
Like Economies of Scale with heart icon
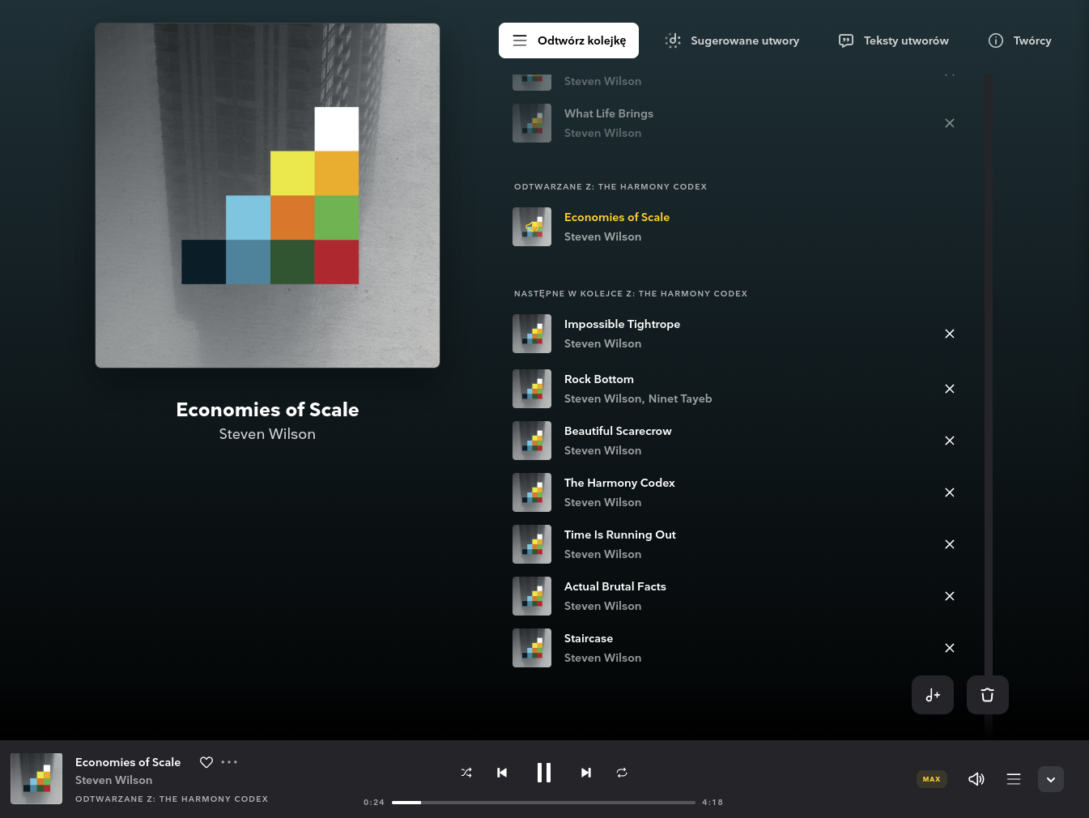[206, 762]
